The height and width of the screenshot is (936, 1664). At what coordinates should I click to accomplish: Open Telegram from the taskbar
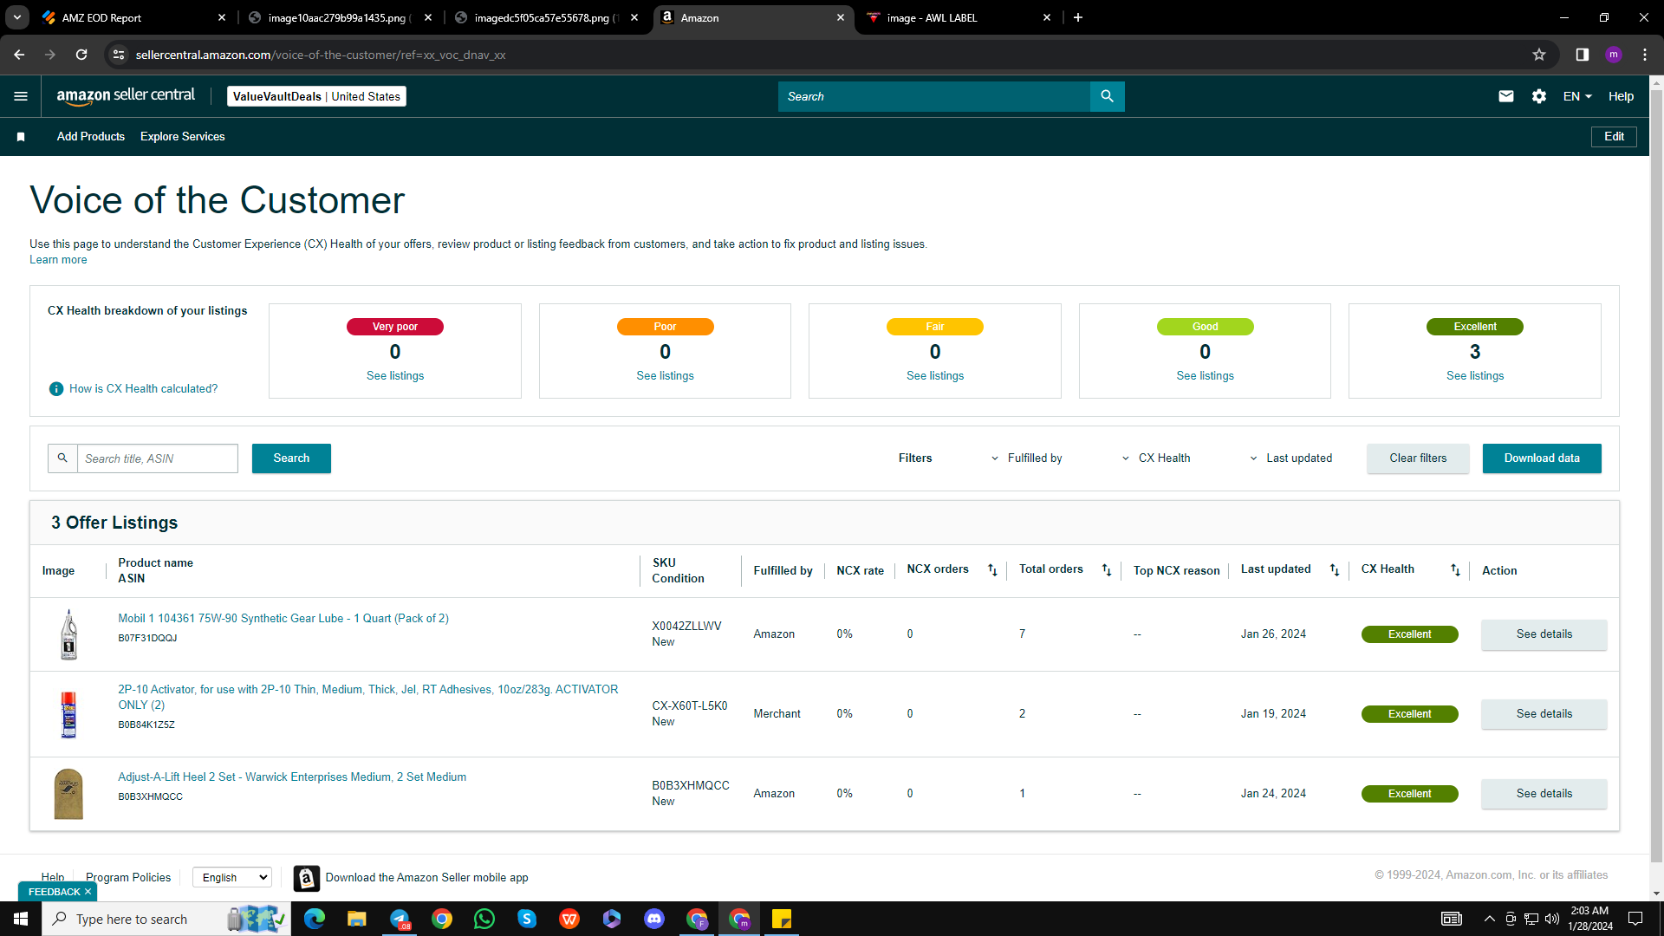pos(400,919)
